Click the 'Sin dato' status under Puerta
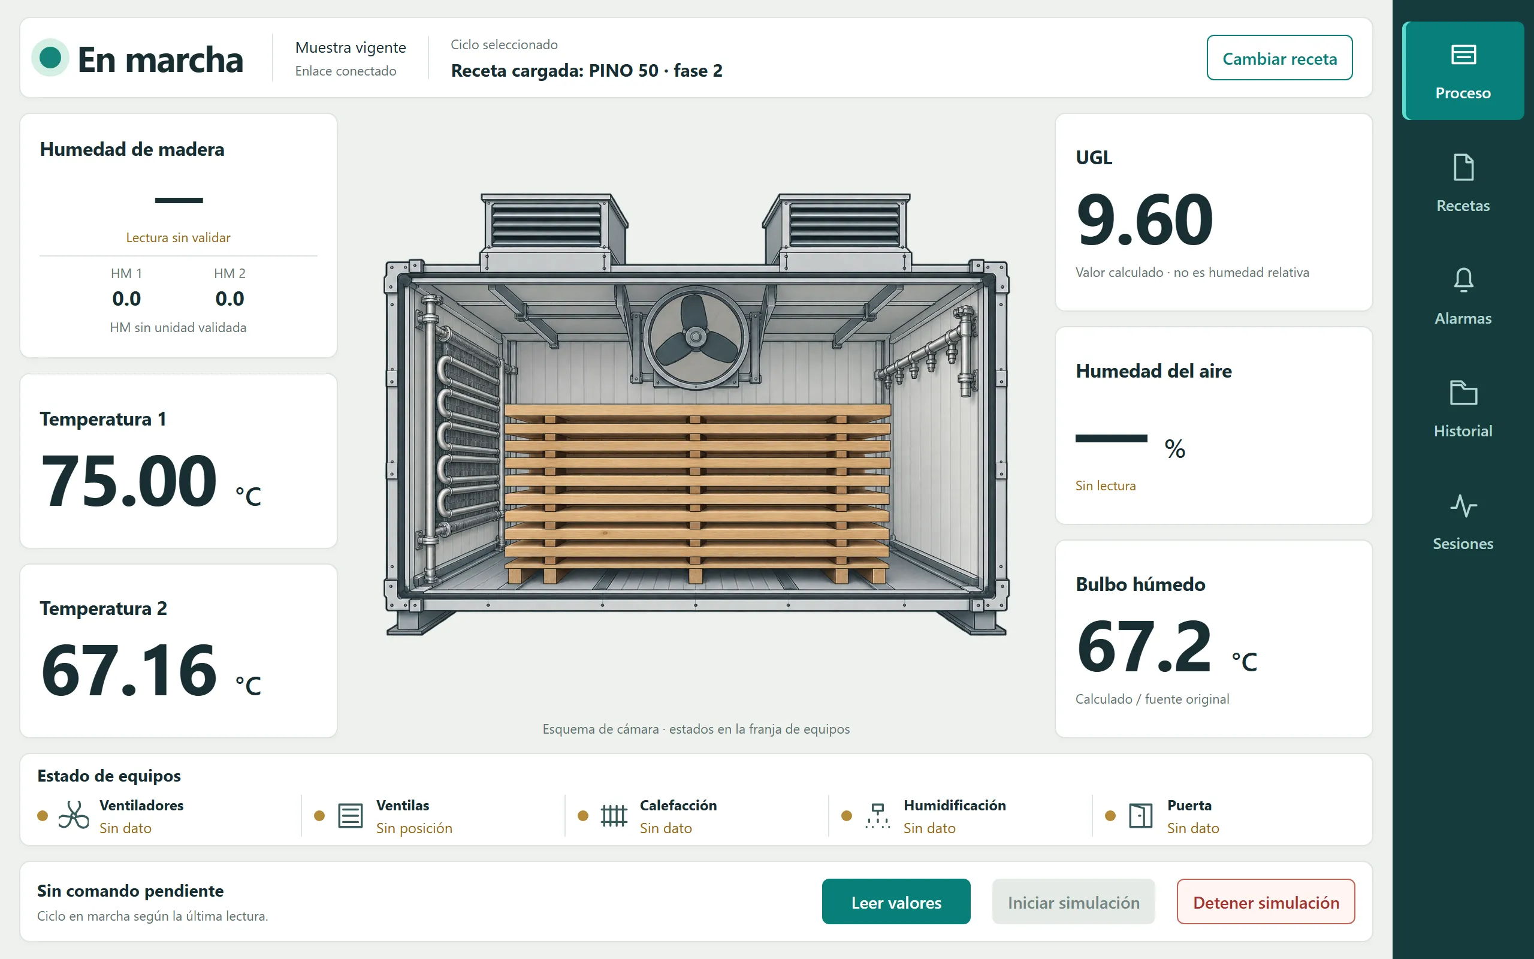This screenshot has height=959, width=1534. [x=1193, y=828]
